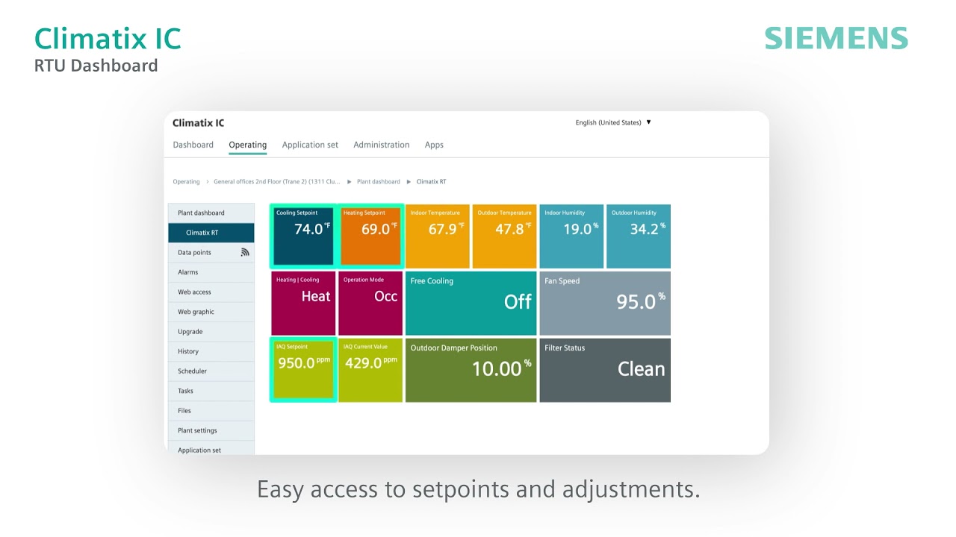Image resolution: width=956 pixels, height=537 pixels.
Task: Click the General offices 2nd Floor breadcrumb
Action: pyautogui.click(x=277, y=182)
